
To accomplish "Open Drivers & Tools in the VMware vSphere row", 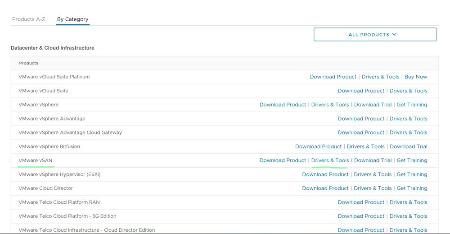I will [330, 105].
